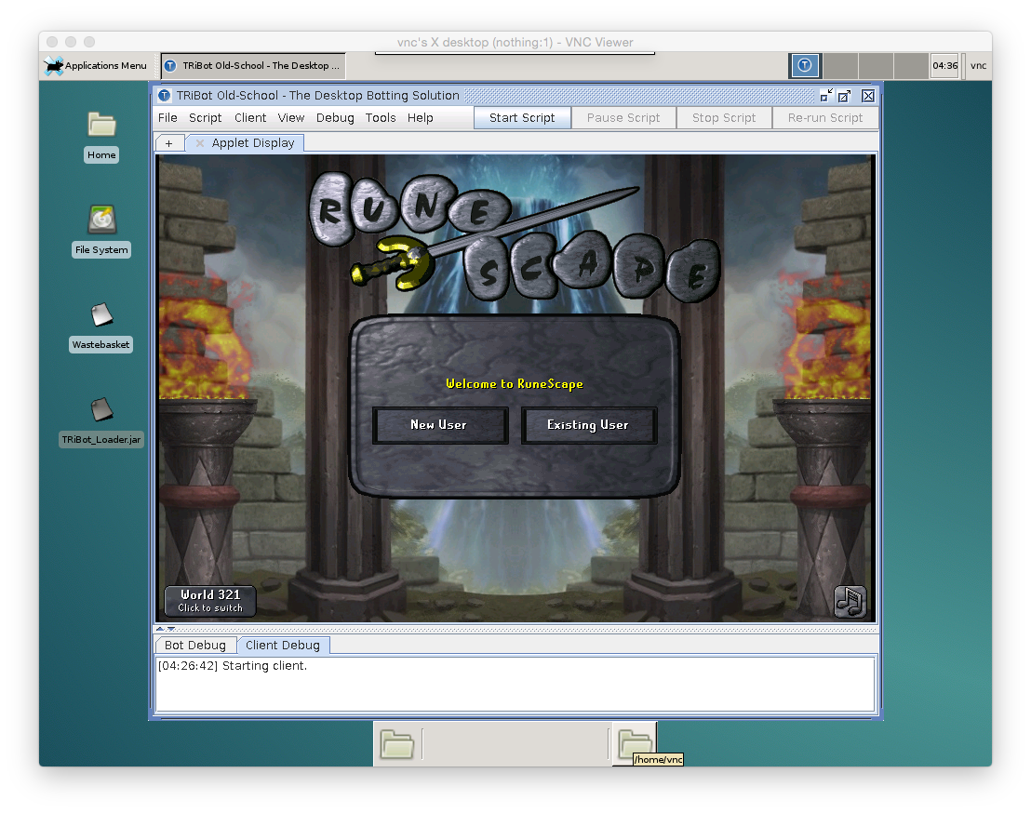Click the "Welcome to RuneScape" text

pos(515,384)
